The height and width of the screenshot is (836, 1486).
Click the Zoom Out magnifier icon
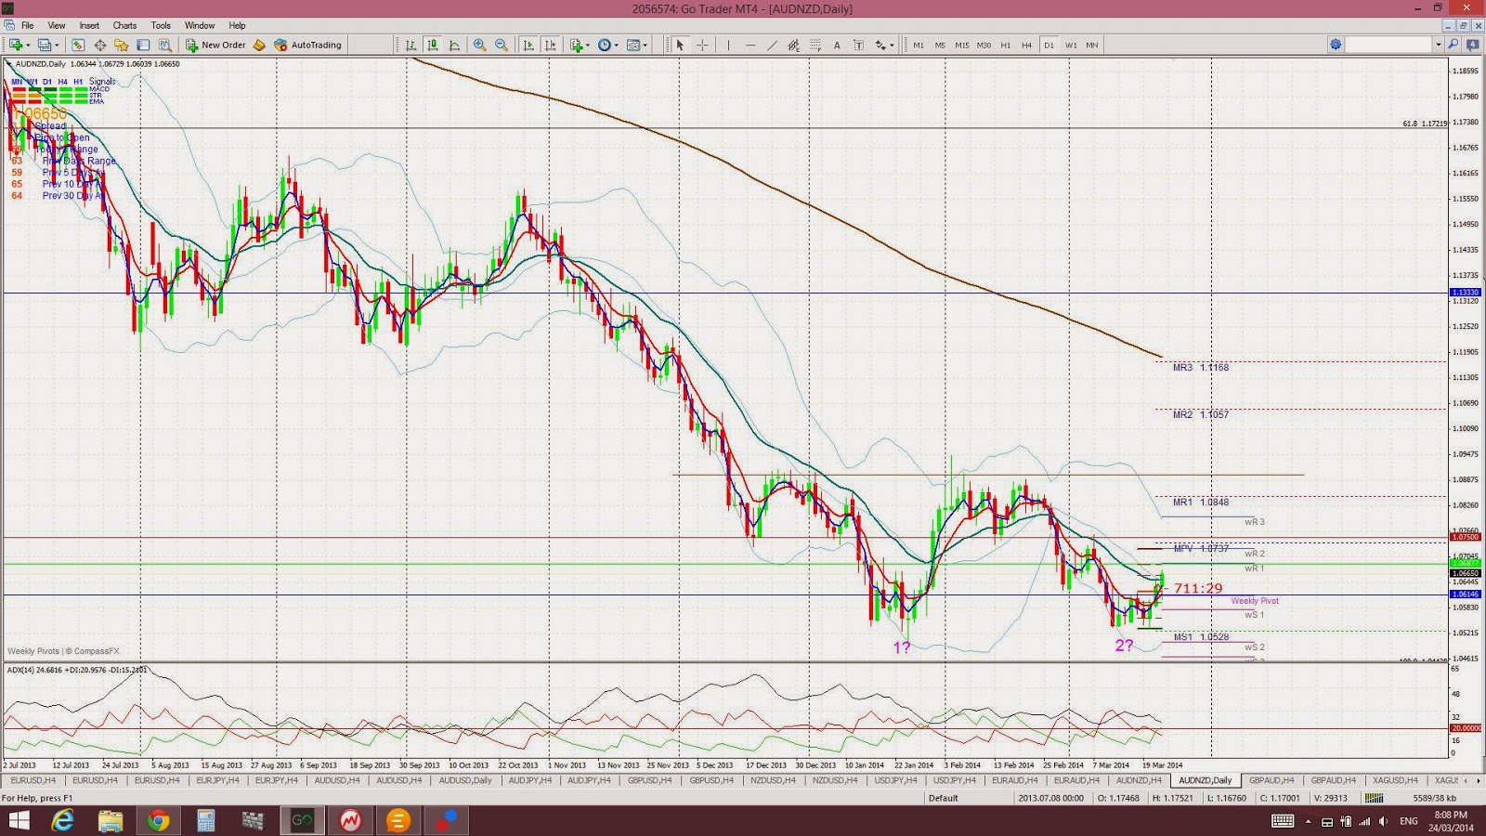coord(502,45)
